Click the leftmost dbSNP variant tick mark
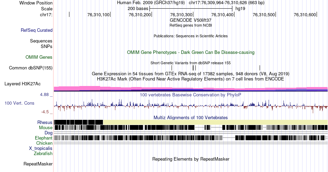The width and height of the screenshot is (328, 172). (172, 68)
